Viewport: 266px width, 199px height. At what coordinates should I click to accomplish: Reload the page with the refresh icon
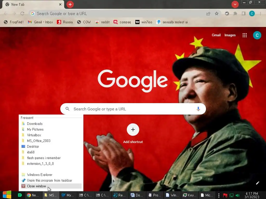point(22,13)
